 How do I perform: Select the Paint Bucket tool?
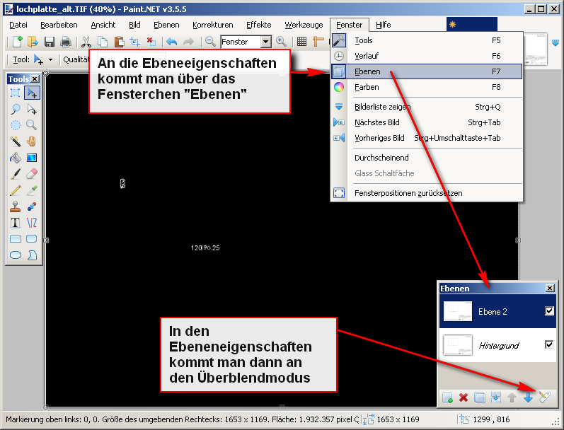point(15,158)
